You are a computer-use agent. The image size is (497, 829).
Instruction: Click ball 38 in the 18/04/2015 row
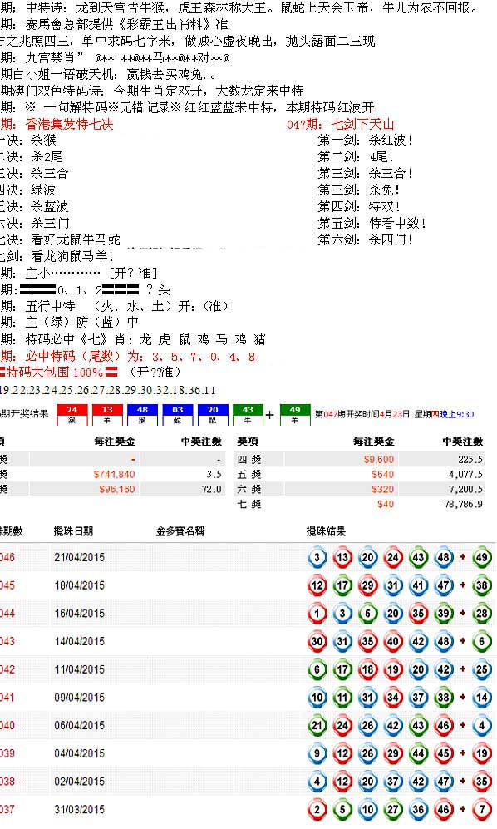click(482, 585)
